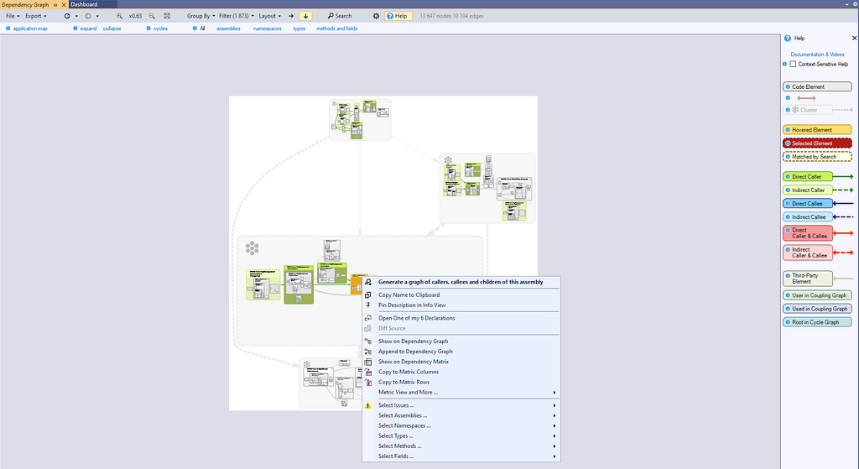
Task: Enable the Context-Sensitive Help checkbox
Action: tap(793, 64)
